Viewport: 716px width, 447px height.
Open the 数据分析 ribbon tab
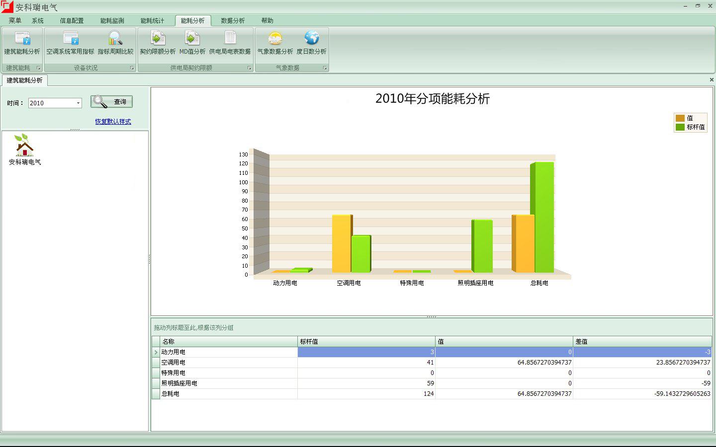point(233,20)
